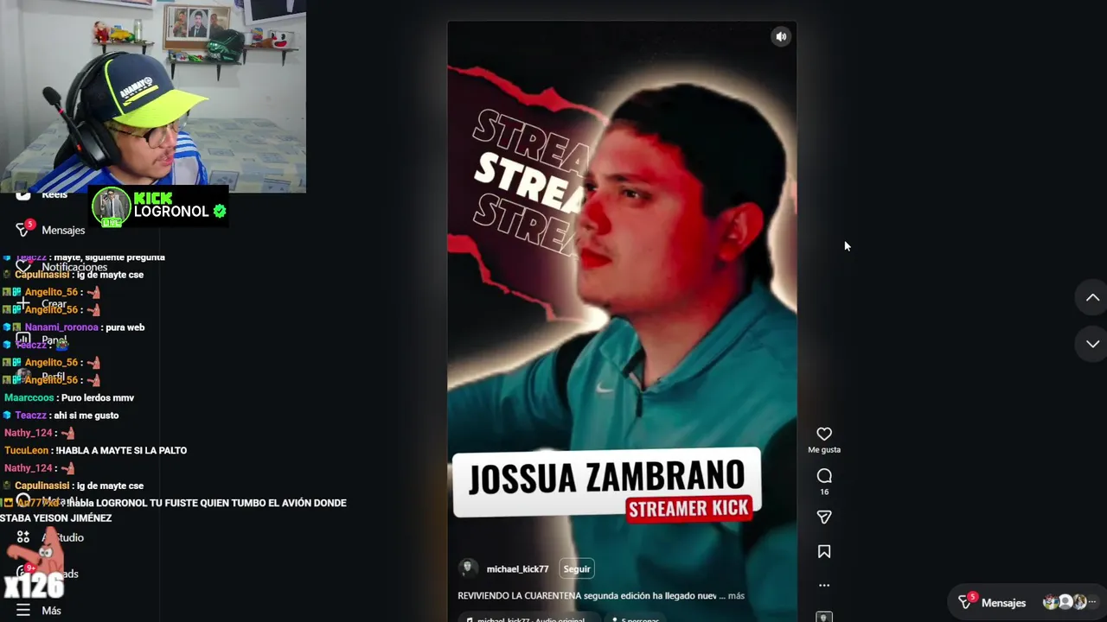The height and width of the screenshot is (622, 1107).
Task: Open Perfil avatar in the sidebar
Action: (x=23, y=377)
